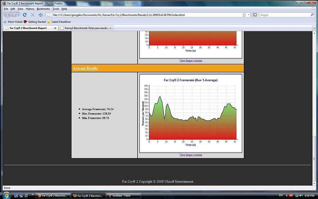Click the EN language indicator
Viewport: 318px width, 199px height.
(281, 195)
